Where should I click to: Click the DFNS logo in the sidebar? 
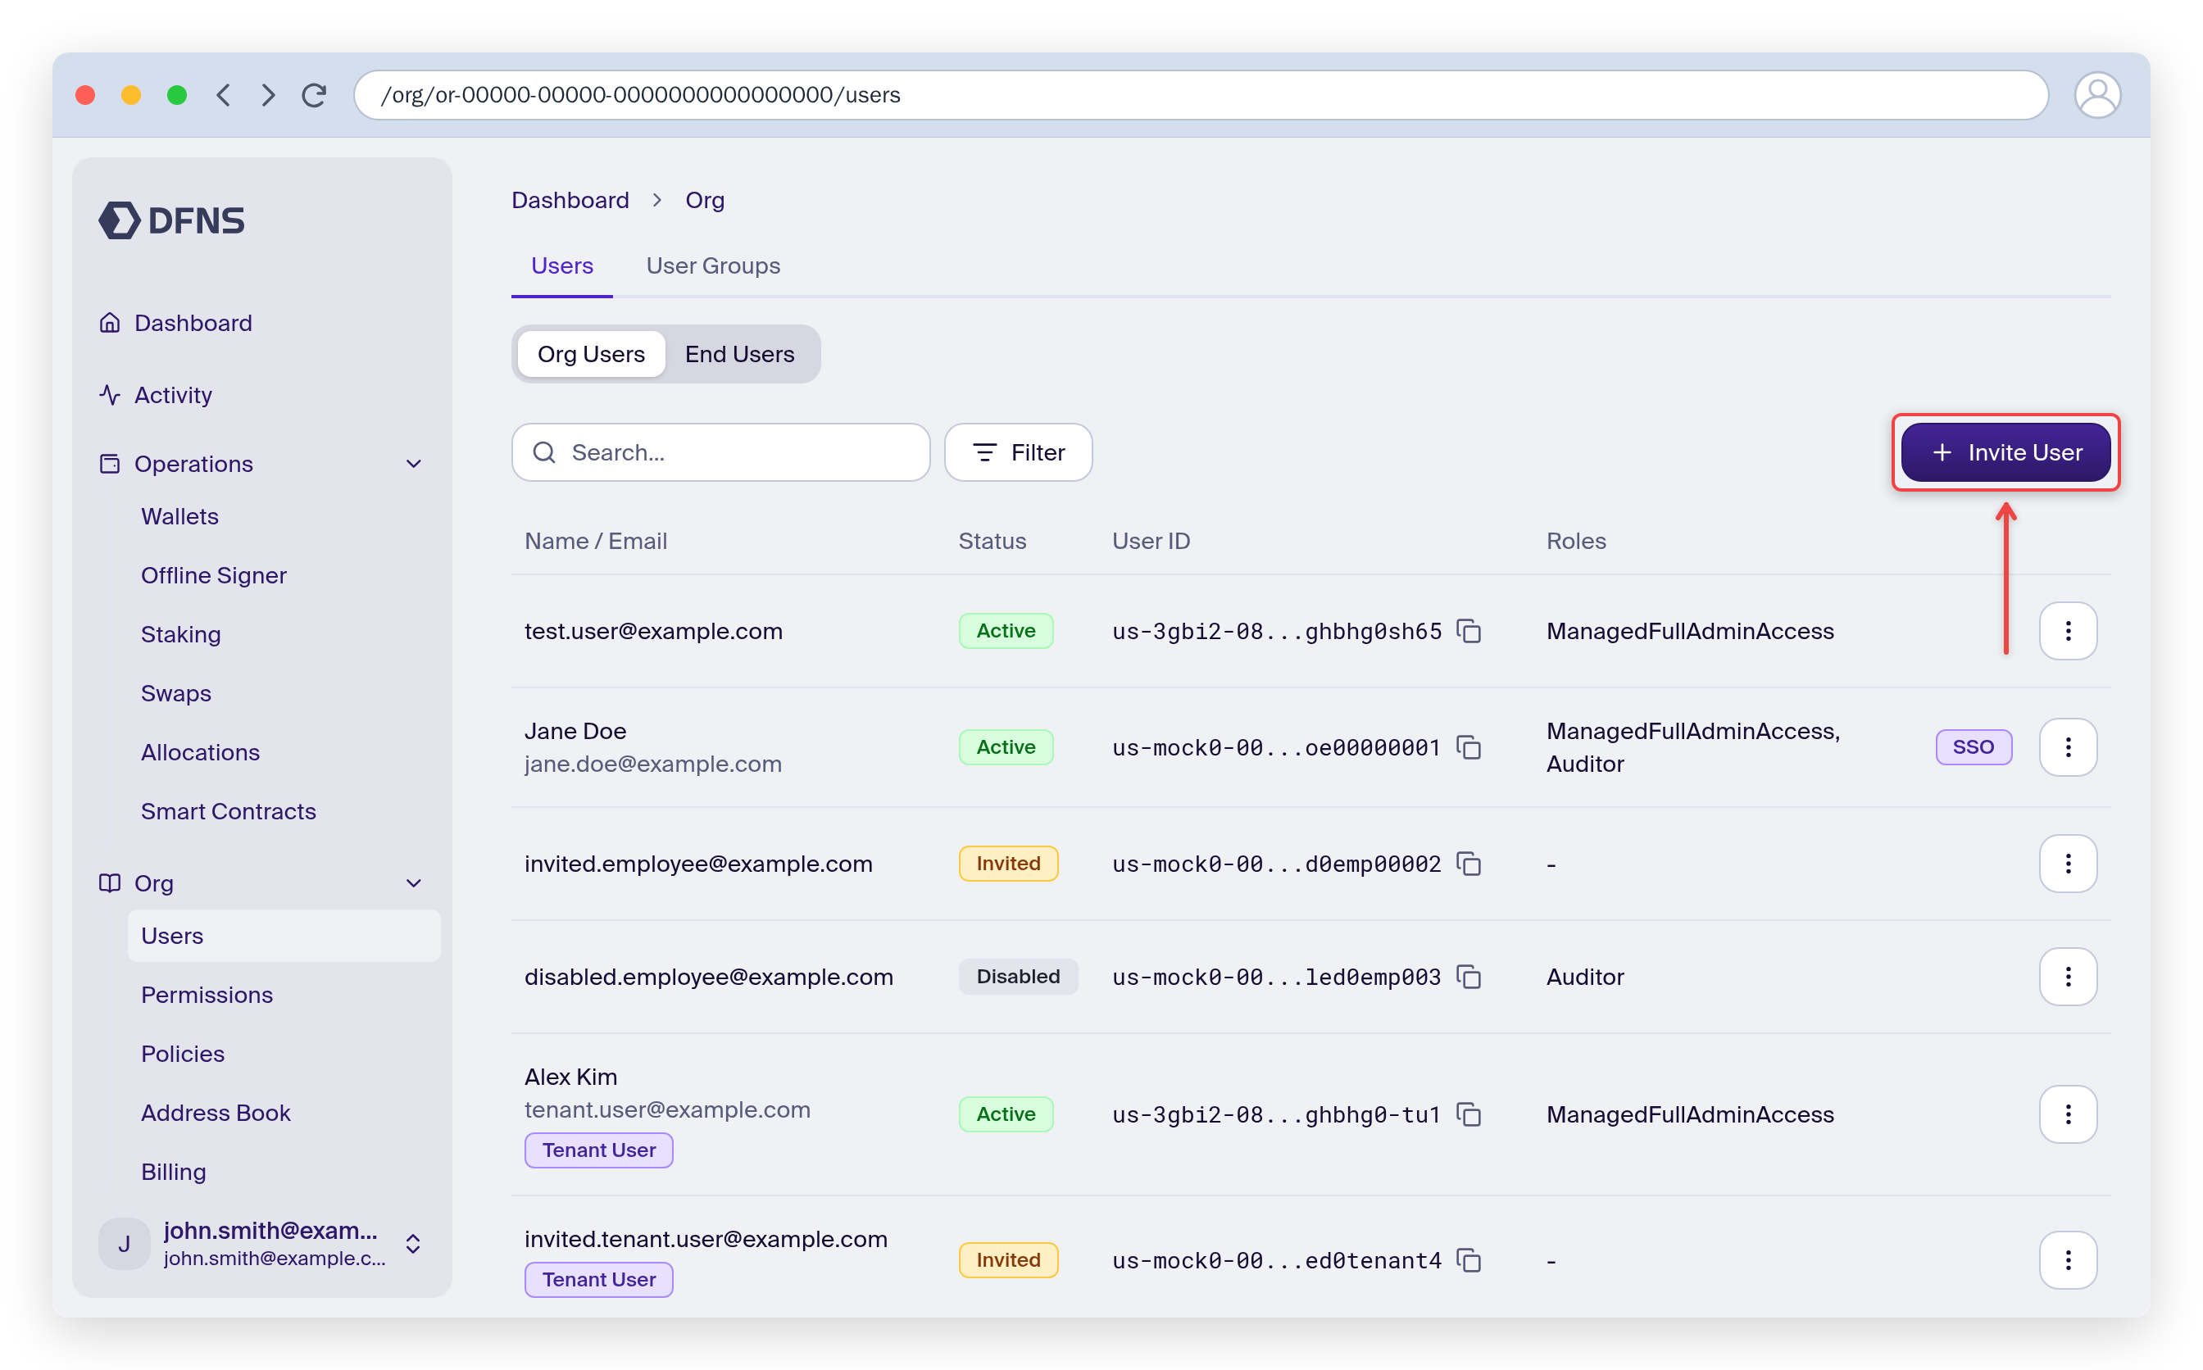point(171,220)
